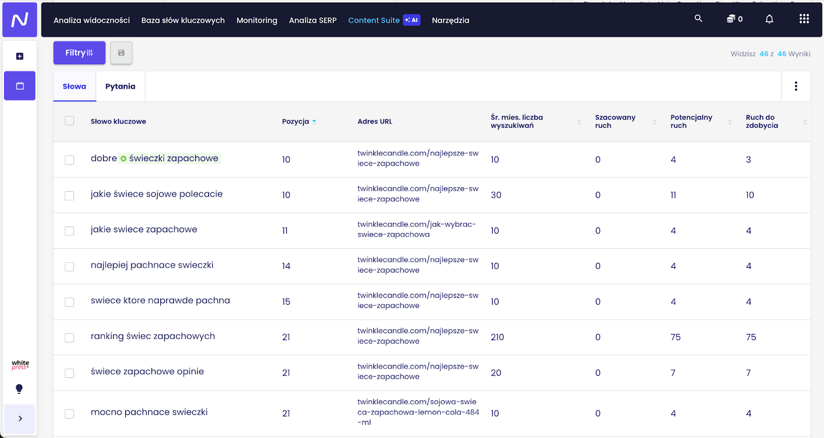Open the search magnifier icon
This screenshot has width=824, height=438.
coord(698,19)
